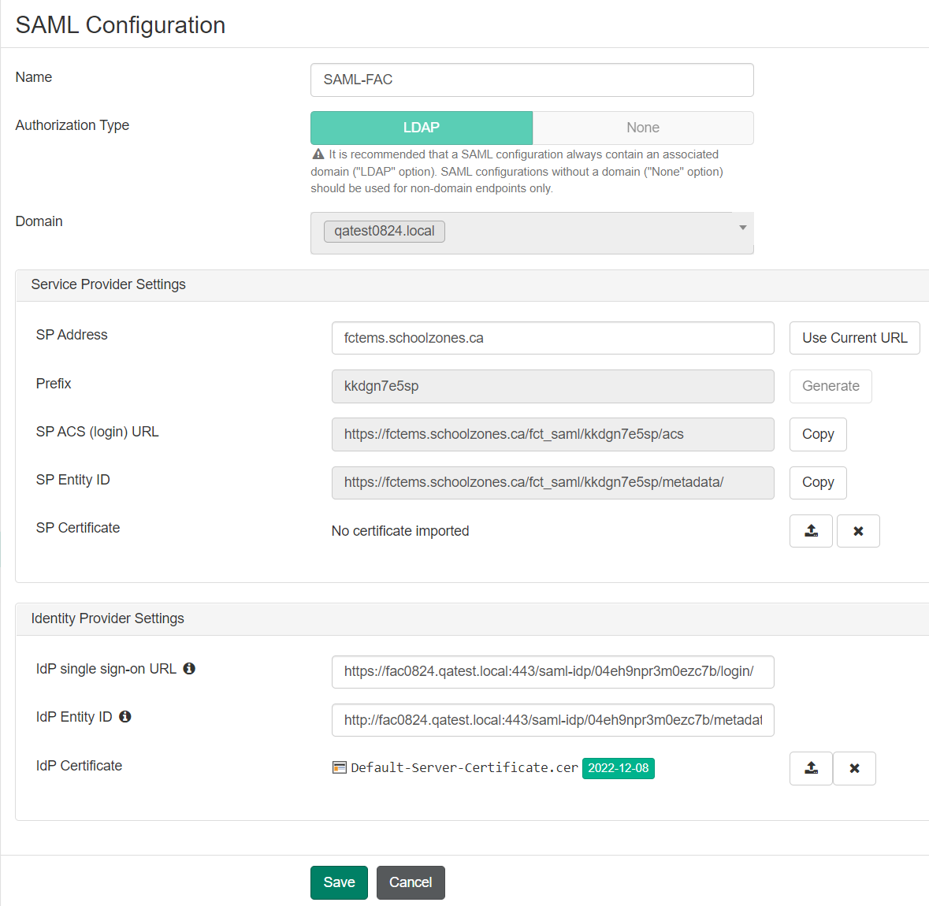The height and width of the screenshot is (906, 929).
Task: Switch Authorization Type to None
Action: pyautogui.click(x=642, y=127)
